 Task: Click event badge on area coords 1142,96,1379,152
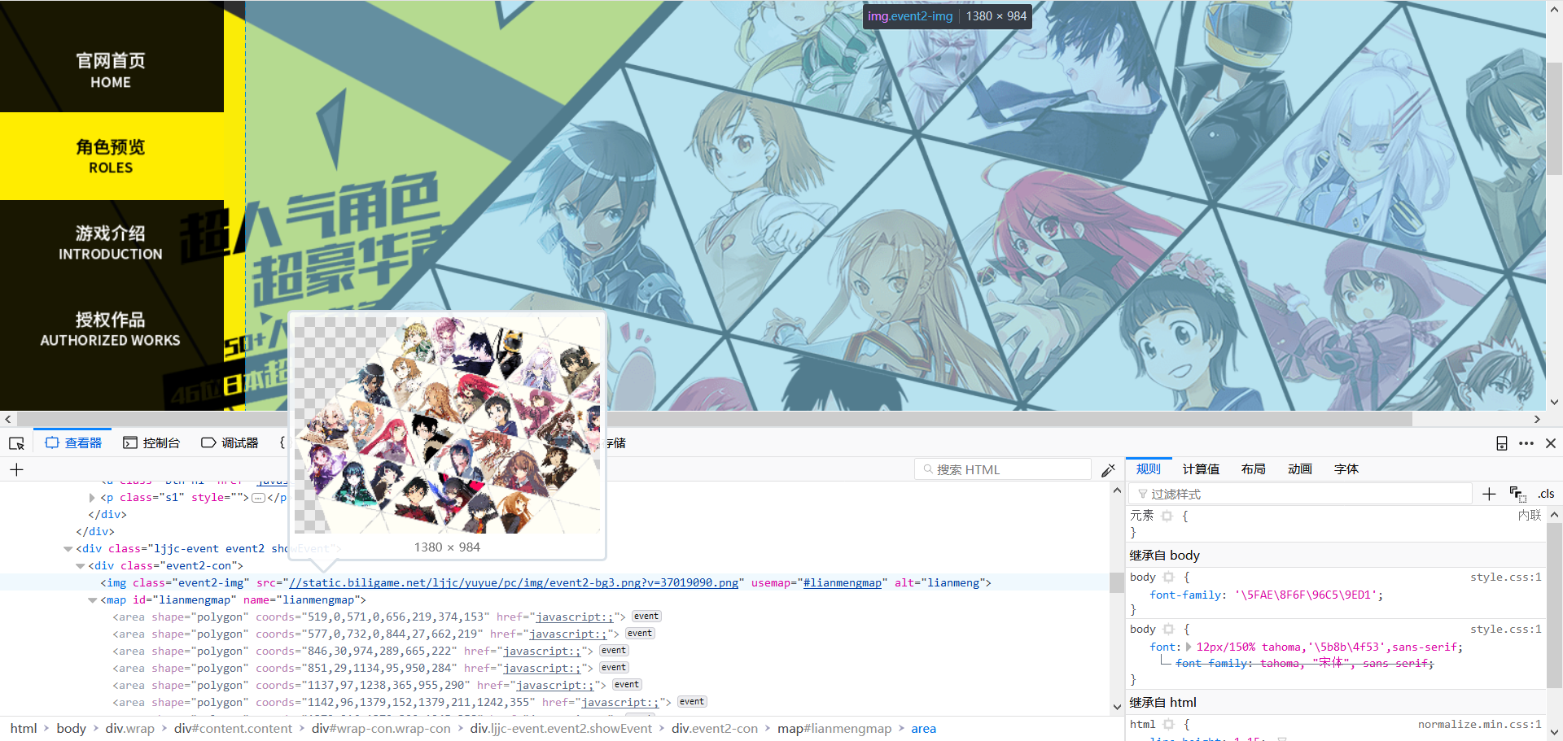coord(692,702)
